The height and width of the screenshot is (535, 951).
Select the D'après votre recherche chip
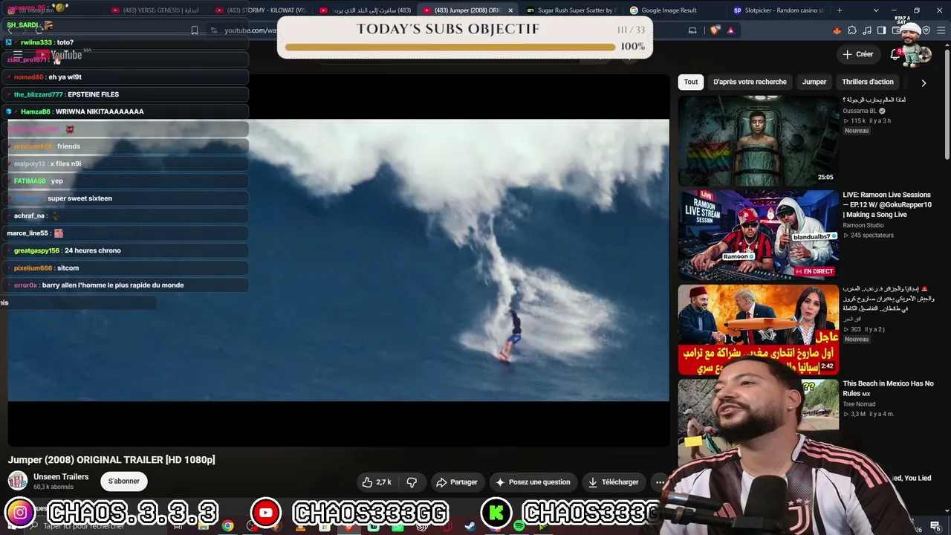(x=750, y=82)
